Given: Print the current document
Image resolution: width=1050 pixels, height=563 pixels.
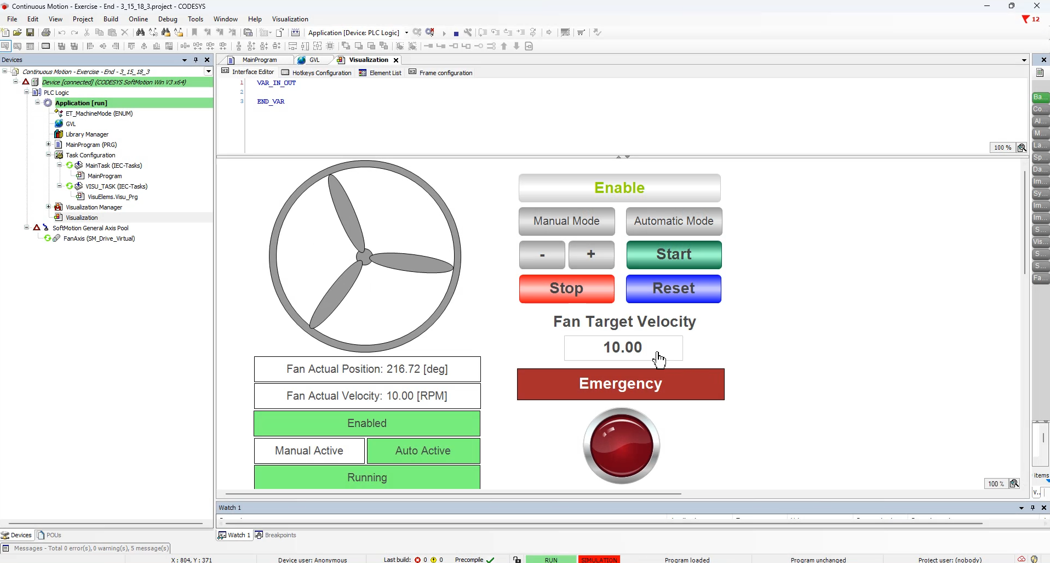Looking at the screenshot, I should [x=47, y=32].
